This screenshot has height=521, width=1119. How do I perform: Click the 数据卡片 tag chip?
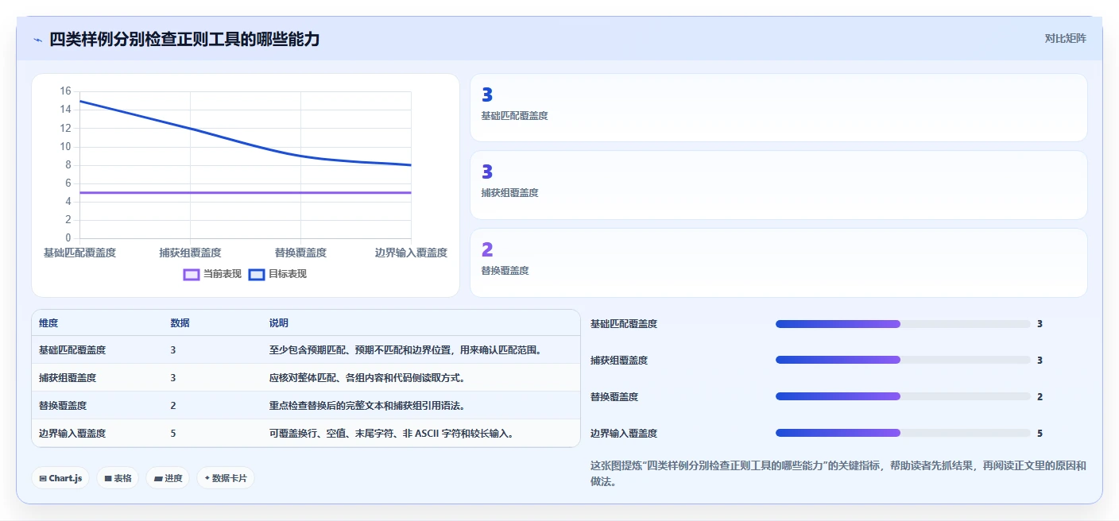click(226, 478)
